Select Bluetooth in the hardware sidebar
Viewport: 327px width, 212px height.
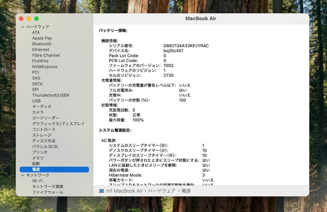[41, 44]
